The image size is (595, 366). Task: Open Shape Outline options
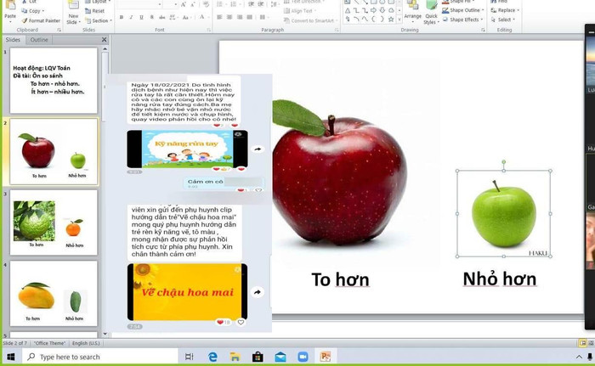(x=464, y=10)
